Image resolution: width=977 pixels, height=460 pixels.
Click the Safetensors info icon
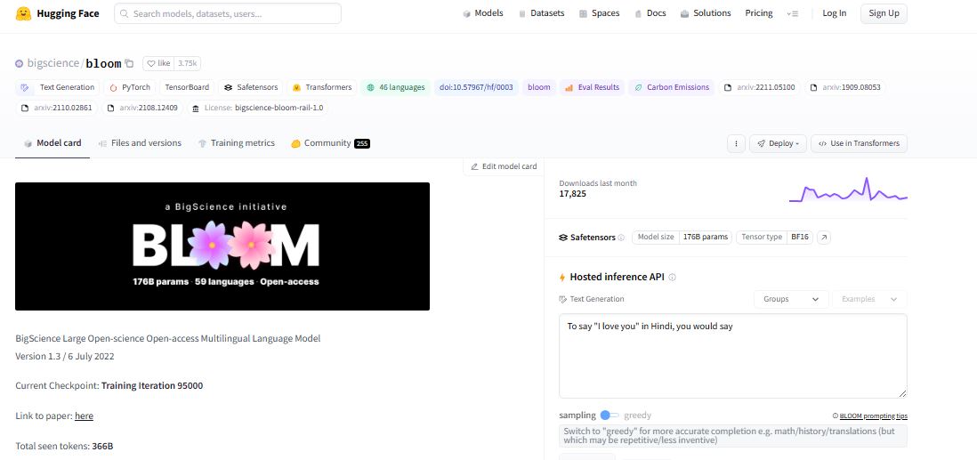coord(621,238)
